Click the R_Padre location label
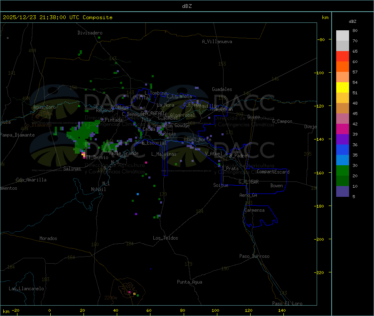Image resolution: width=374 pixels, height=316 pixels. pyautogui.click(x=238, y=156)
